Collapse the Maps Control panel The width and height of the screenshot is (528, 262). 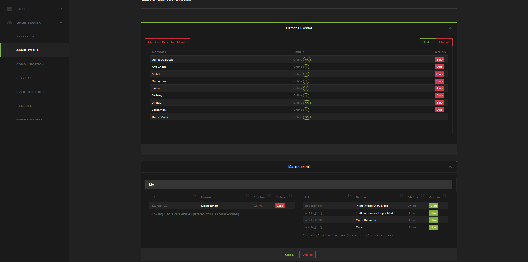point(450,167)
